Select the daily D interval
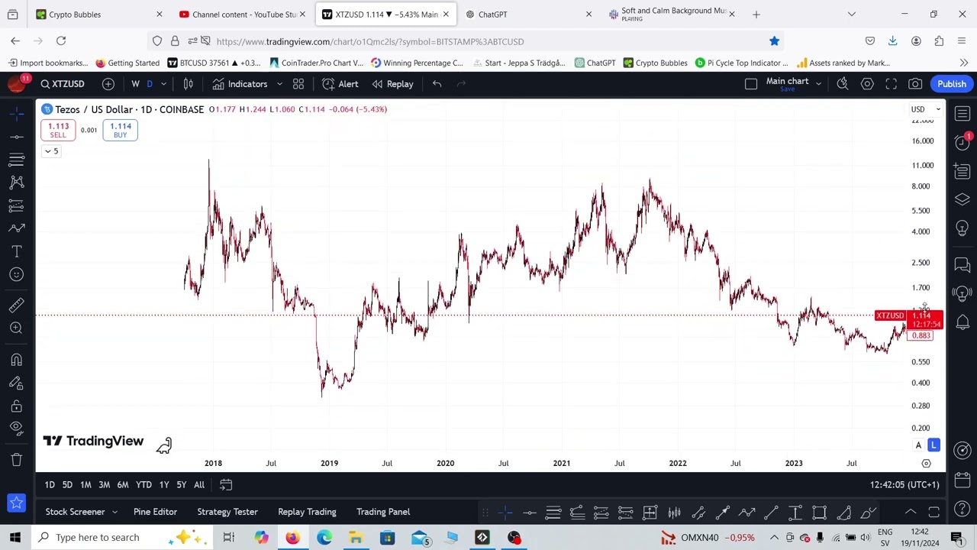Screen dimensions: 977x550 (150, 84)
